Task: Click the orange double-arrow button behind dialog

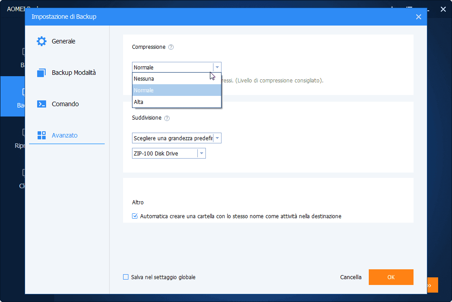Action: (432, 285)
